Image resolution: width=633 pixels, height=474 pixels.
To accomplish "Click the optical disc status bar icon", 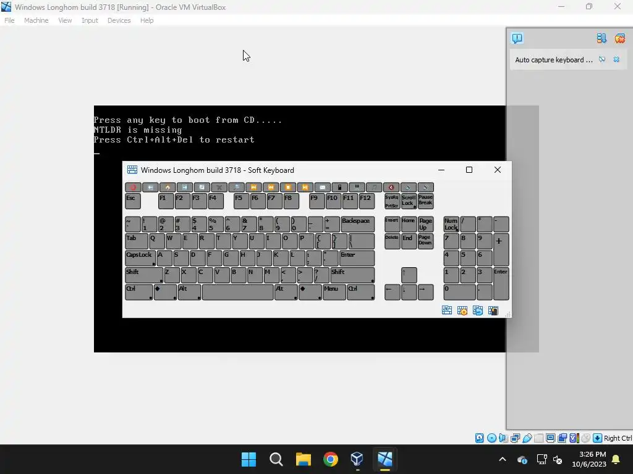I will [x=491, y=438].
